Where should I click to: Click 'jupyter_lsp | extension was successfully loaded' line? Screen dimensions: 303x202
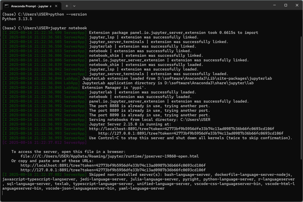coord(144,69)
